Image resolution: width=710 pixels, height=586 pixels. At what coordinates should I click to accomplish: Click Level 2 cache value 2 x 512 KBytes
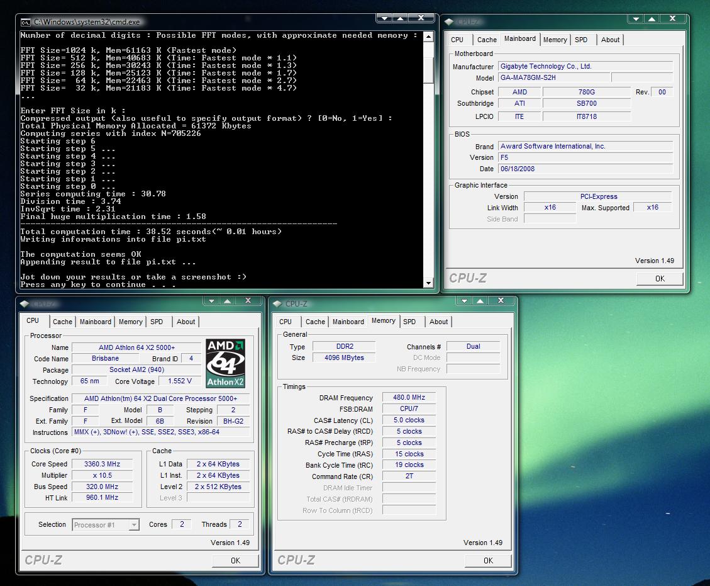218,487
